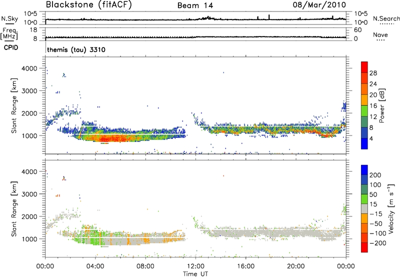Click Velocity colorbar segment between -15 and -50

click(x=364, y=218)
